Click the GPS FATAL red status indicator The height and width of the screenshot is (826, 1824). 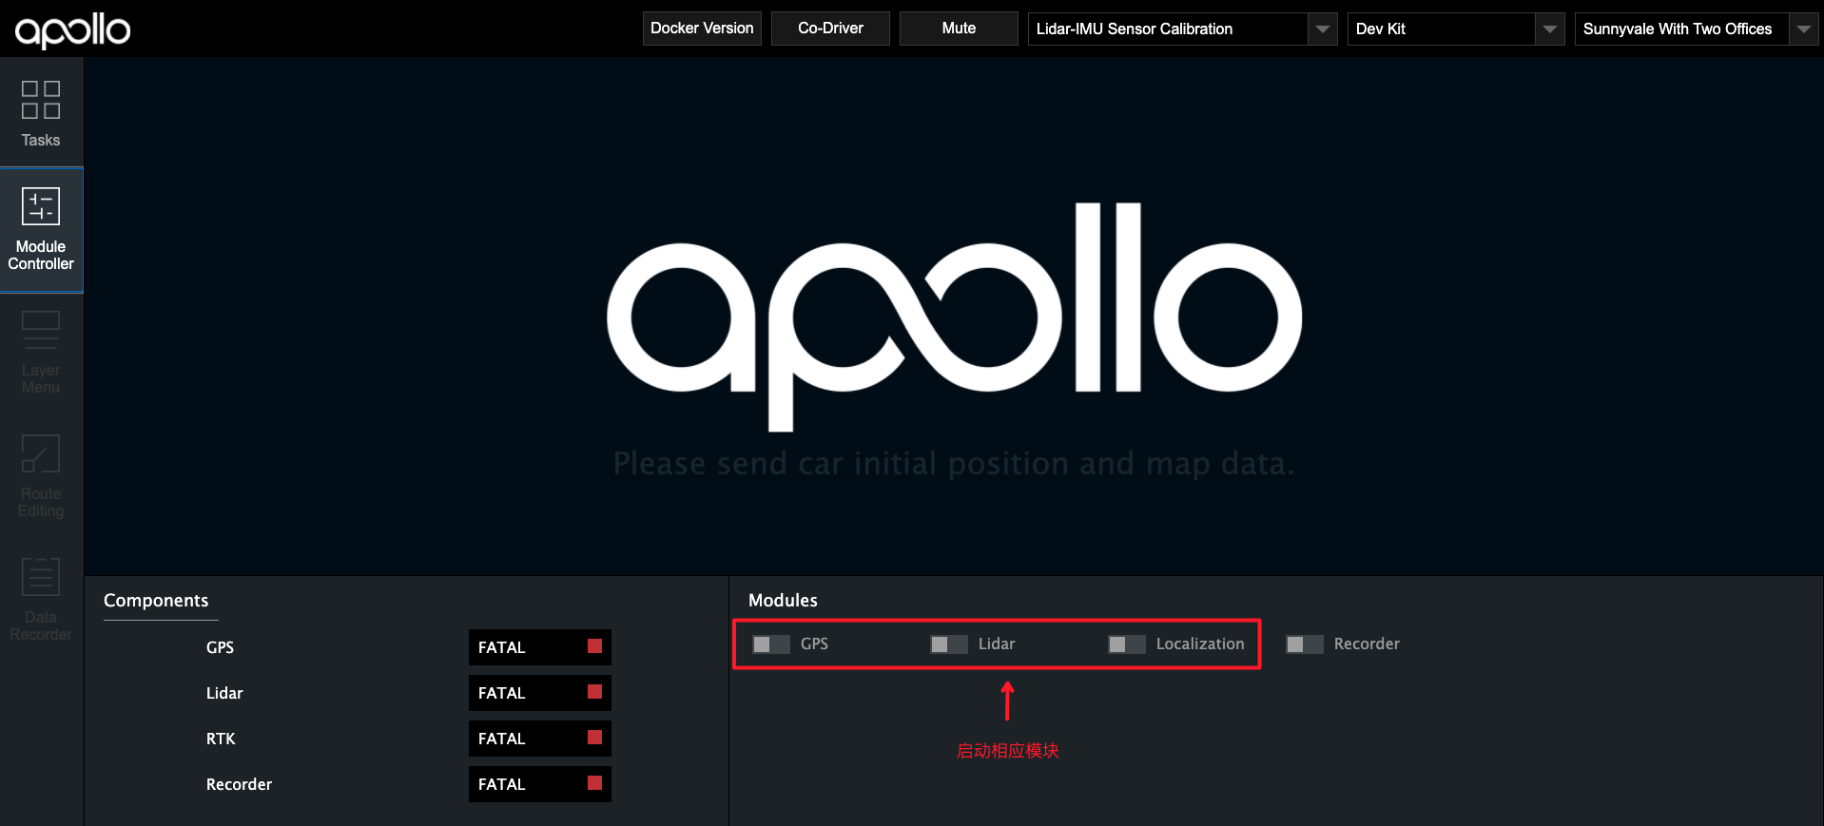coord(594,646)
